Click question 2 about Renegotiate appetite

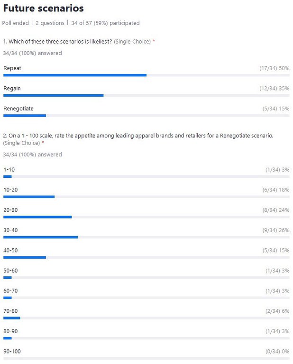click(138, 136)
